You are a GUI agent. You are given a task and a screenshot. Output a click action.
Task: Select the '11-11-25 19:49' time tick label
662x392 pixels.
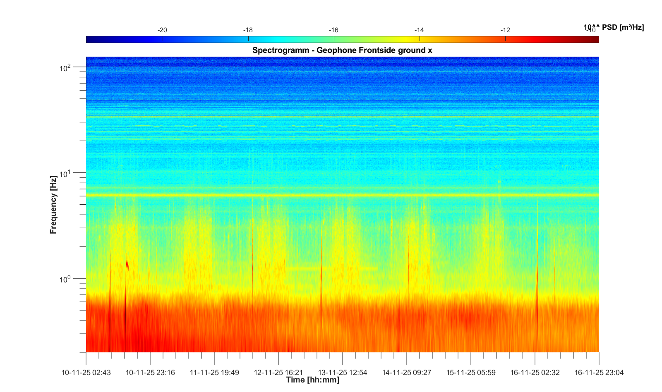pyautogui.click(x=214, y=373)
